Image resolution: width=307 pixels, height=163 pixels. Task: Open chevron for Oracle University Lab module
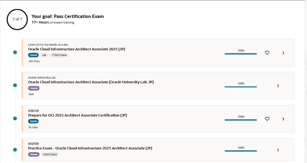278,86
